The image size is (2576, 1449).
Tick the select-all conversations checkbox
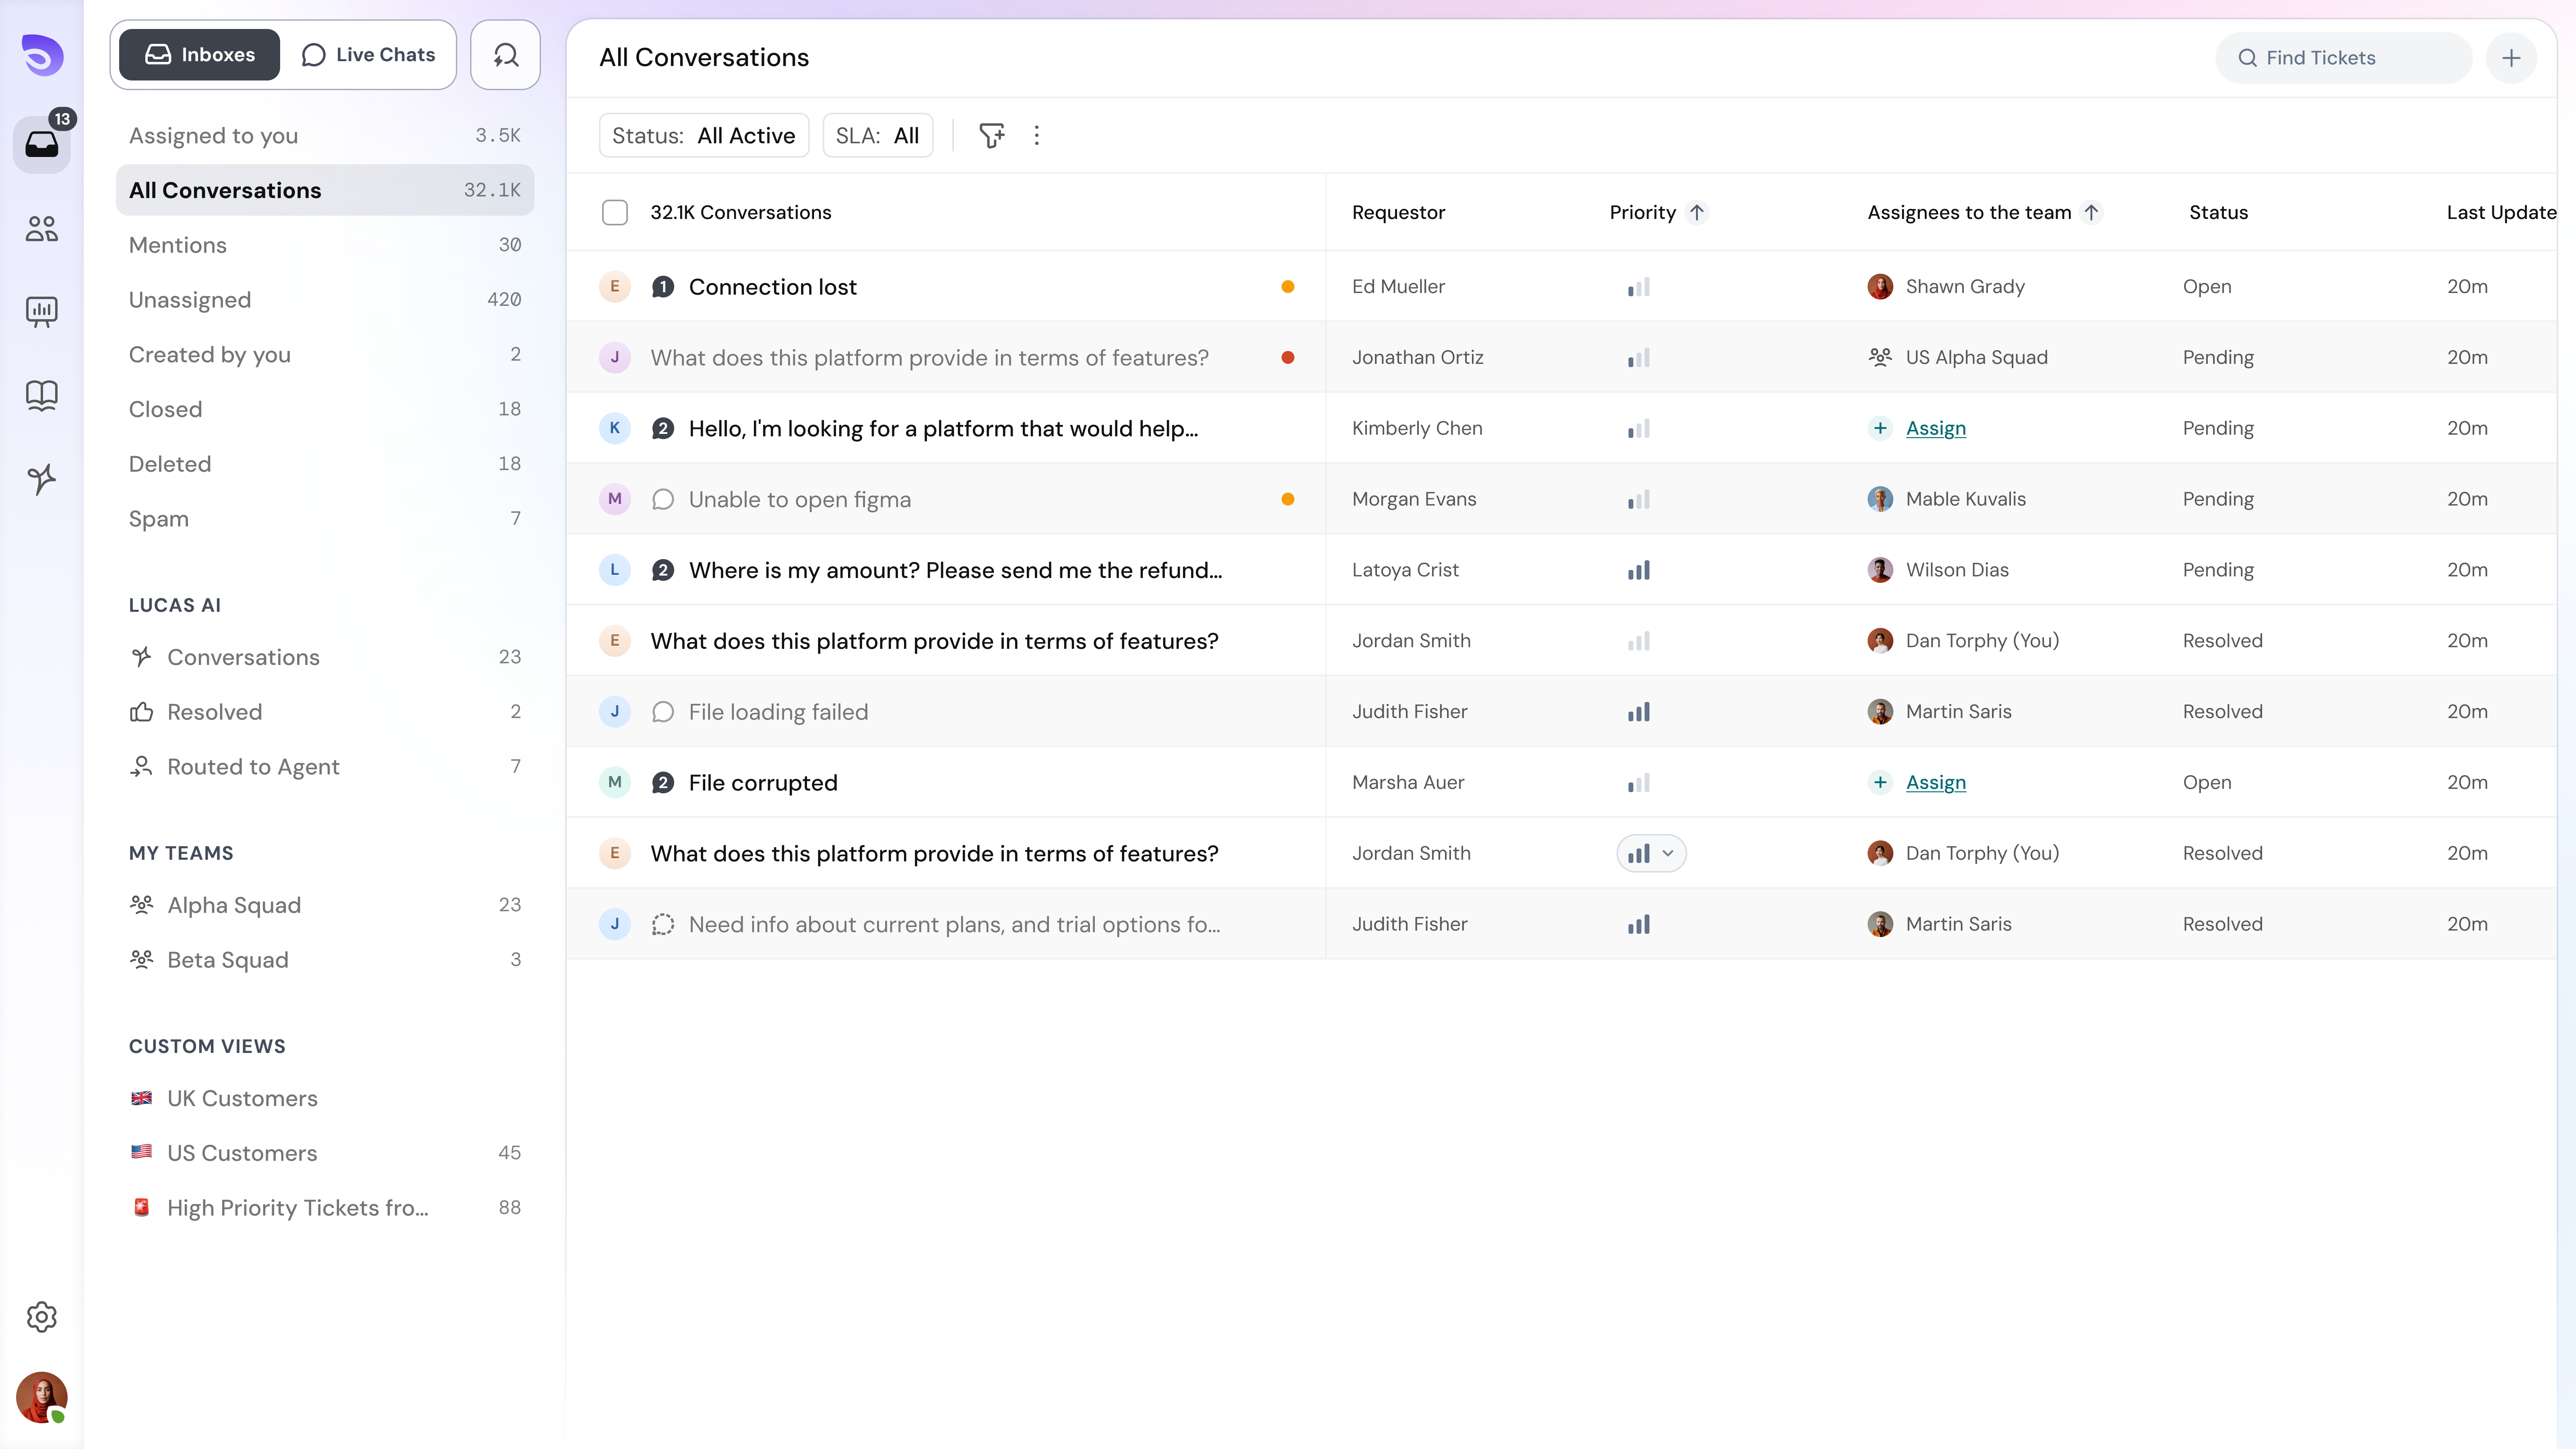point(615,212)
